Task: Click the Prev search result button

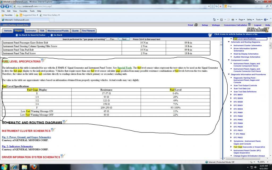Action: pyautogui.click(x=112, y=39)
